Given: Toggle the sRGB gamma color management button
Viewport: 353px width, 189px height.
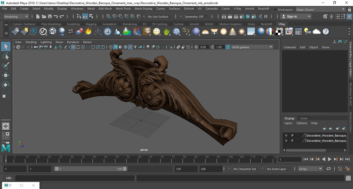Looking at the screenshot, I should (x=228, y=47).
